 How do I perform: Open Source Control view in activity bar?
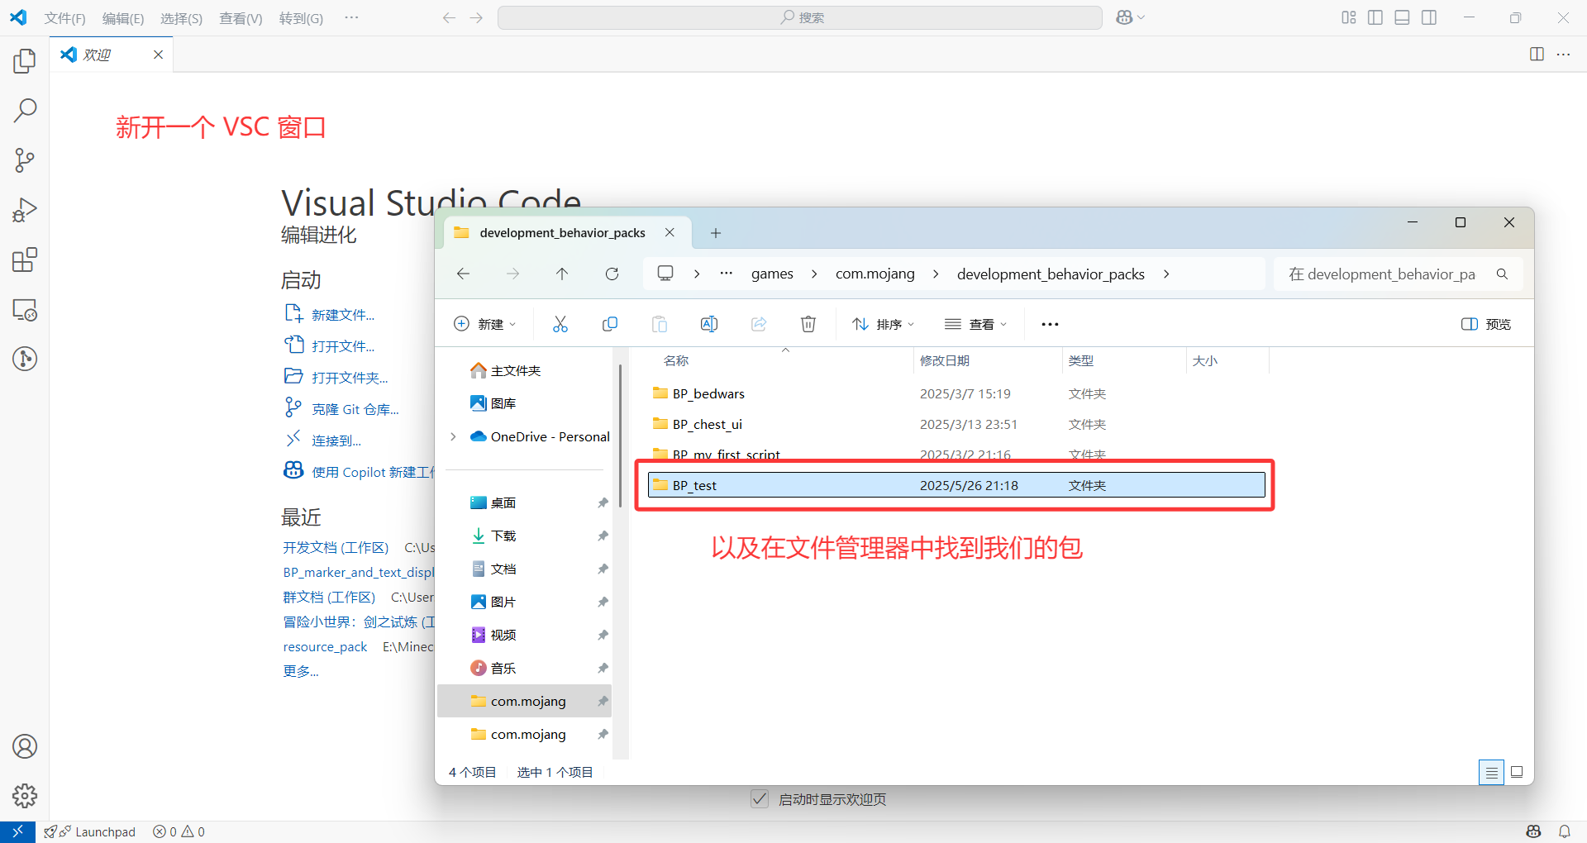pyautogui.click(x=25, y=160)
